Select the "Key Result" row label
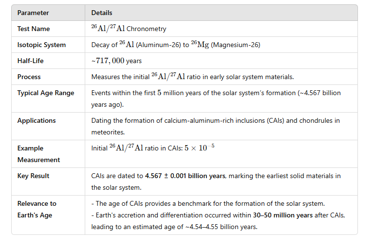Screen dimensions: 374x248 tap(33, 176)
